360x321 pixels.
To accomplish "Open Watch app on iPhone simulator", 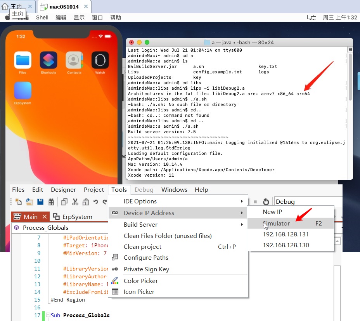I will coord(100,60).
